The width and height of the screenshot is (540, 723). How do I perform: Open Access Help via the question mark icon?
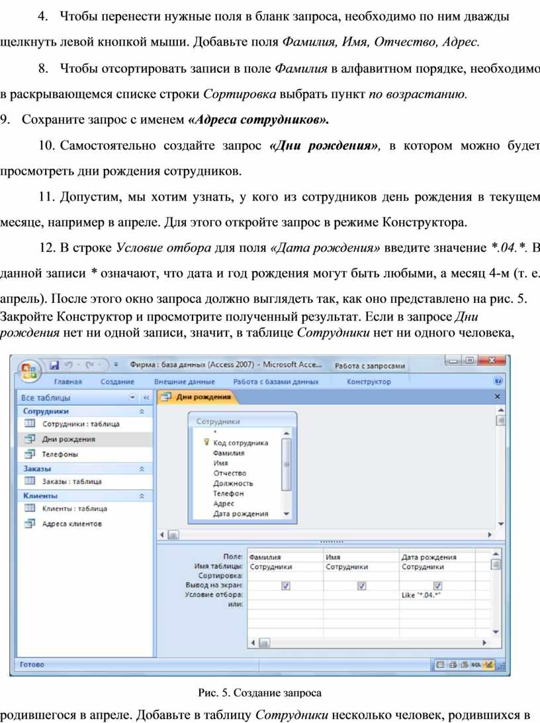(x=498, y=381)
